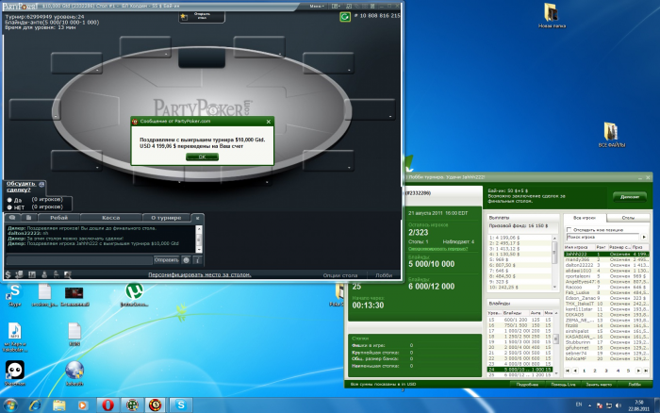This screenshot has width=660, height=413.
Task: Open the MP3 file icon on desktop
Action: coord(15,337)
